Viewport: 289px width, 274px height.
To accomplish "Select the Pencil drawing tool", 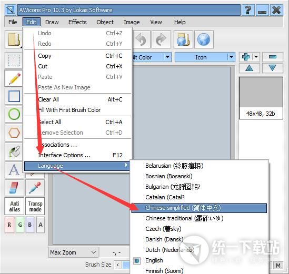I will click(x=14, y=78).
